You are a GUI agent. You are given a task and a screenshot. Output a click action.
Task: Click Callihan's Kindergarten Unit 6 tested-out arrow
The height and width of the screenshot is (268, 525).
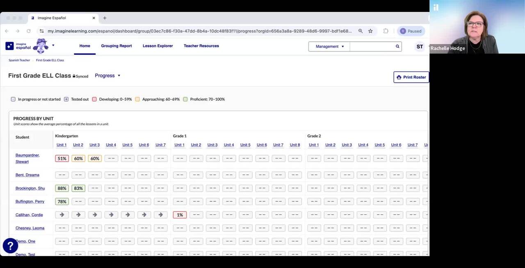point(144,215)
